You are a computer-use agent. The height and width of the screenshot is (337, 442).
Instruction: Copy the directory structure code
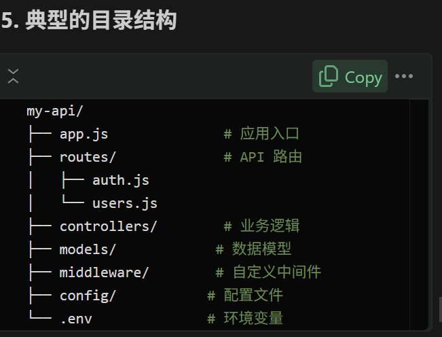pyautogui.click(x=350, y=77)
